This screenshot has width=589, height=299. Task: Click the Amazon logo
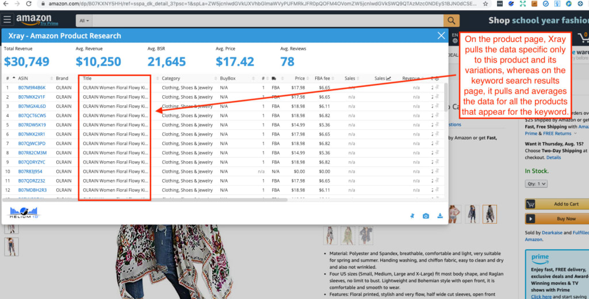tap(34, 19)
